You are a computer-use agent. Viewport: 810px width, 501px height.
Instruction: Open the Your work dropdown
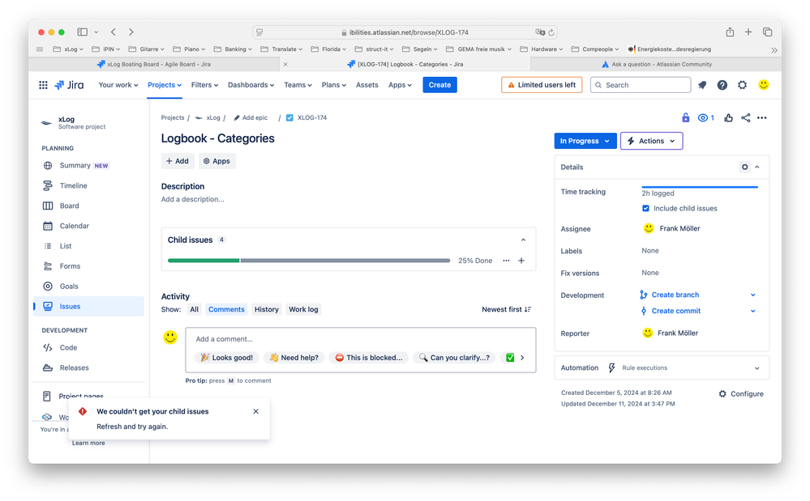tap(118, 85)
